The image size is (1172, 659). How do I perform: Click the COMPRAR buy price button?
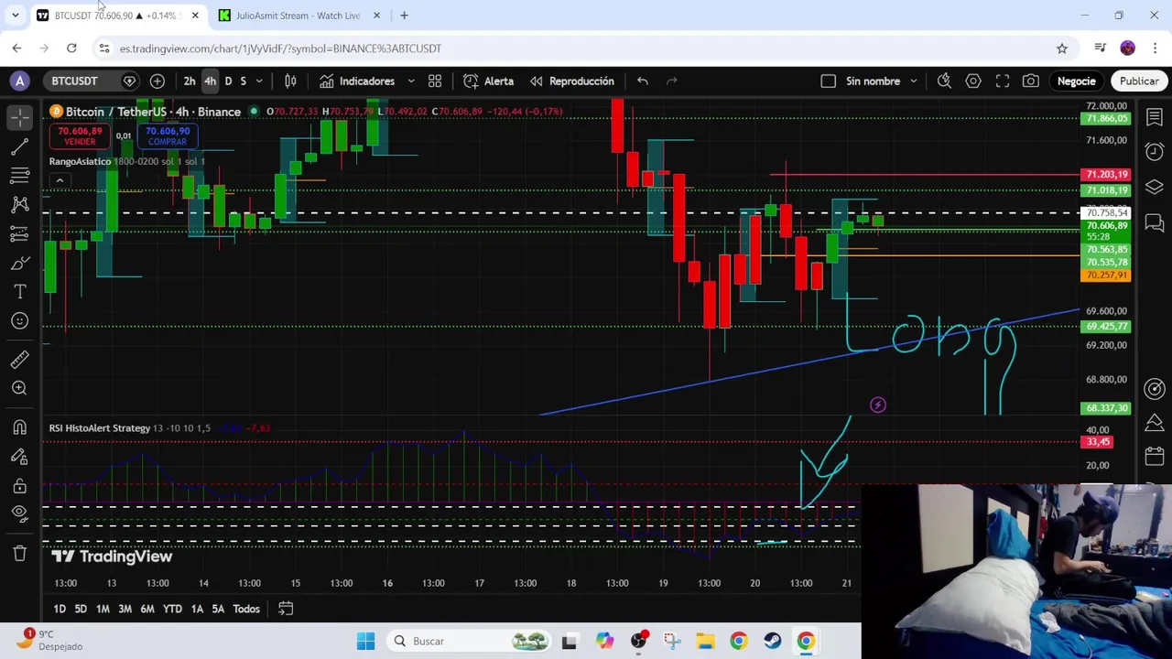pyautogui.click(x=168, y=136)
